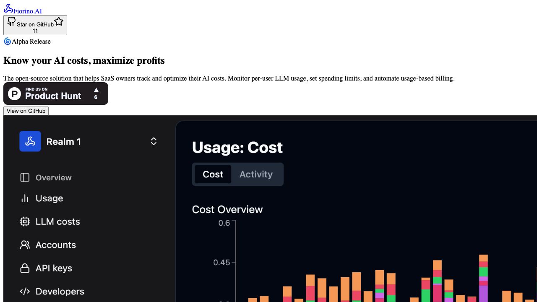Click the star outline icon
The image size is (537, 302).
[59, 21]
